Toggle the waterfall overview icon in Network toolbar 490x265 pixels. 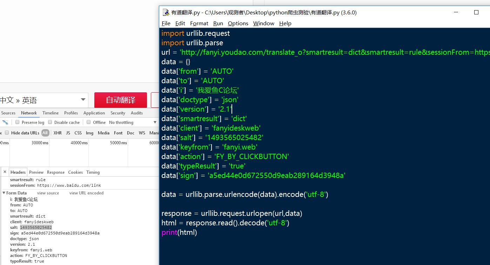[5, 122]
